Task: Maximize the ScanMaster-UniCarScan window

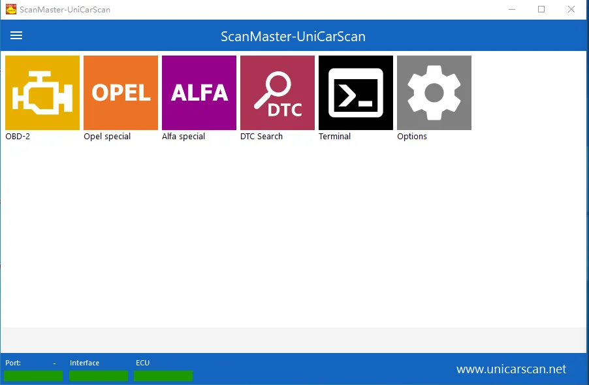Action: tap(541, 9)
